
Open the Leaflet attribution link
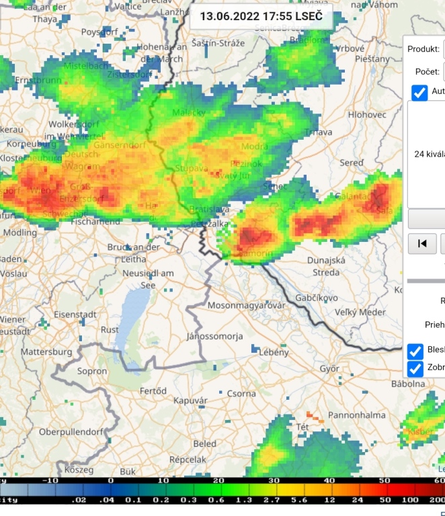[x=441, y=469]
